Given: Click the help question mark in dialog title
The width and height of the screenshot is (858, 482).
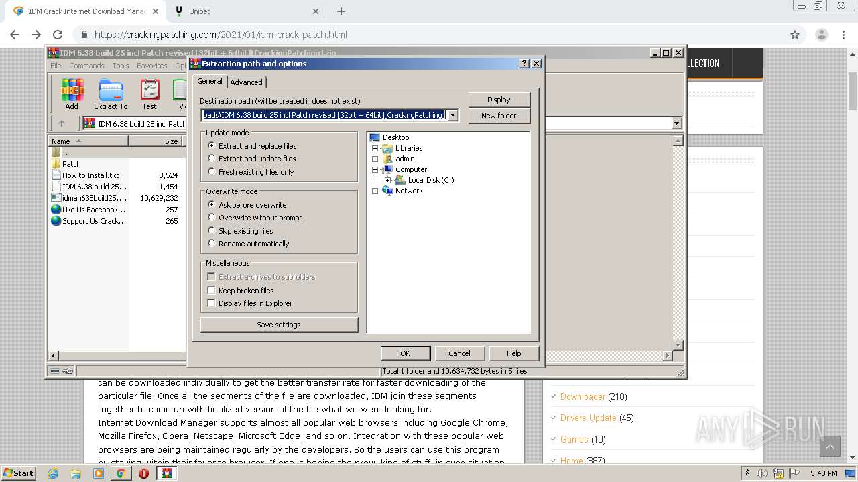Looking at the screenshot, I should click(x=524, y=64).
